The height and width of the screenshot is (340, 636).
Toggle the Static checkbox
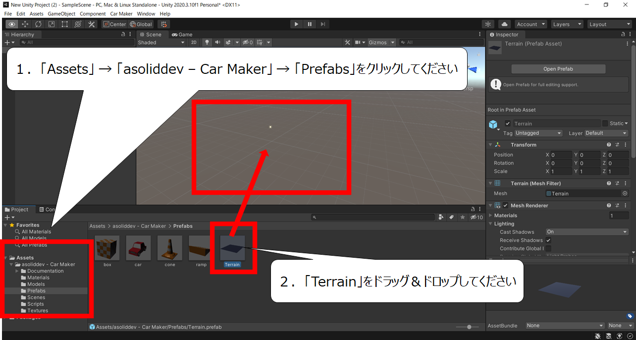pos(605,123)
